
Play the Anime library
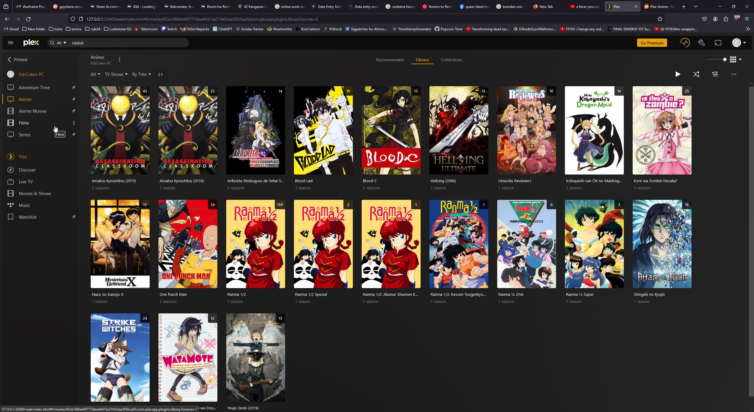[678, 74]
